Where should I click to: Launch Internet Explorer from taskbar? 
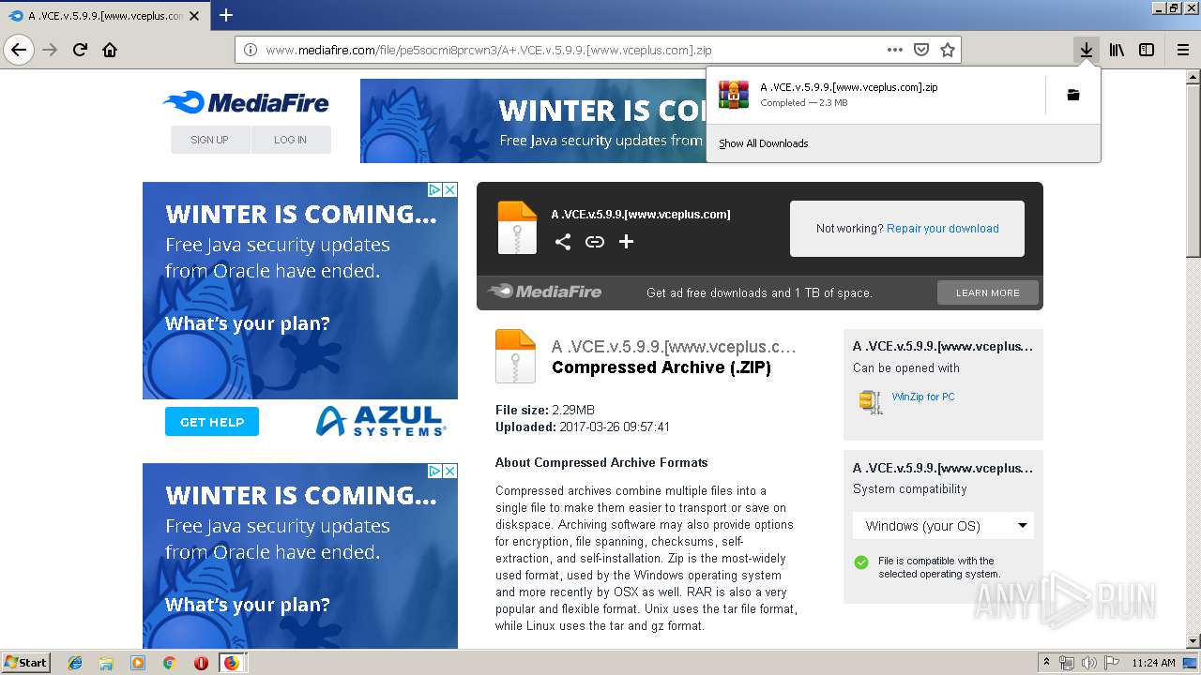pos(75,663)
